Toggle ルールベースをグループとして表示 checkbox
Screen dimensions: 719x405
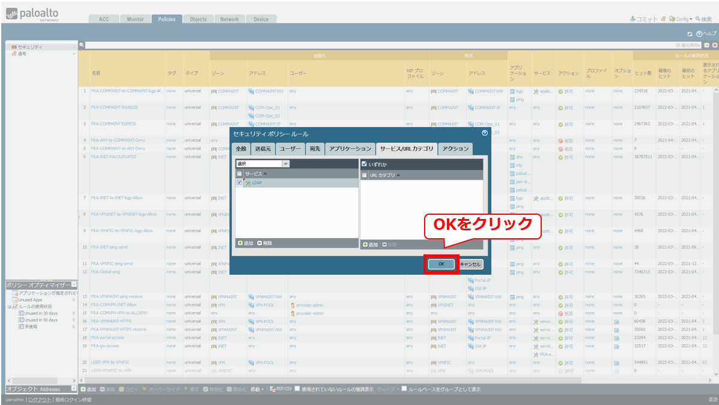(404, 389)
